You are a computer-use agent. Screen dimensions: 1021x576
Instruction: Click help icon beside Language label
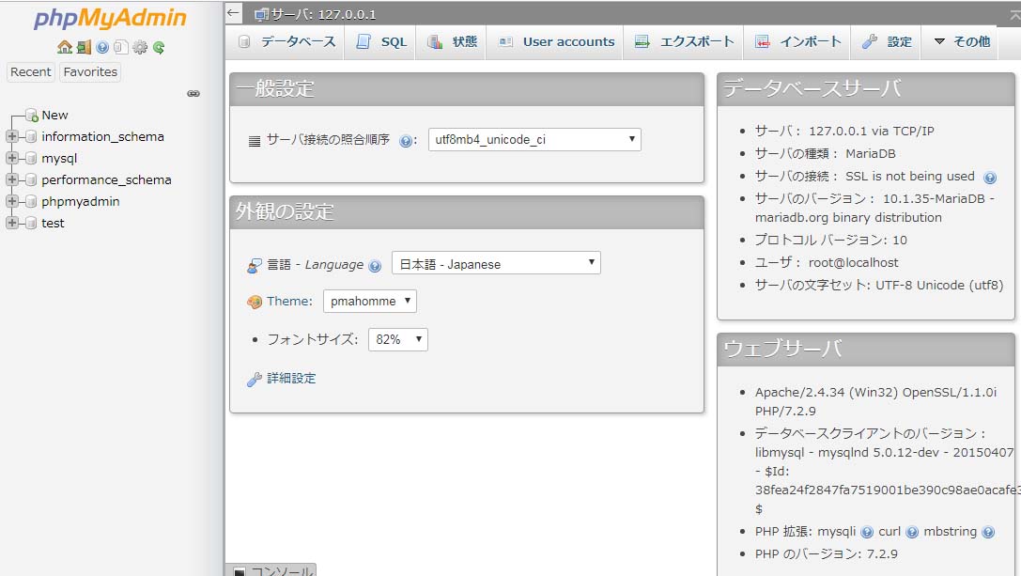tap(375, 266)
